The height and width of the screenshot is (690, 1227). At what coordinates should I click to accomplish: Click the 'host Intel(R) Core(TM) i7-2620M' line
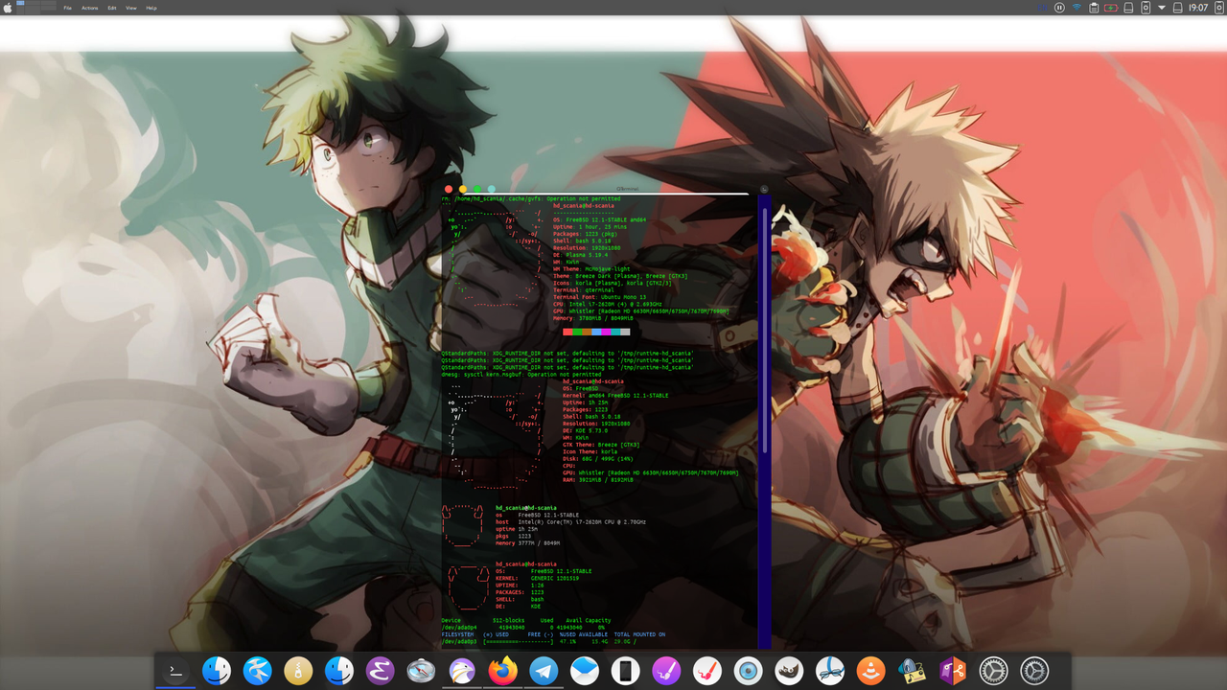[x=570, y=522]
